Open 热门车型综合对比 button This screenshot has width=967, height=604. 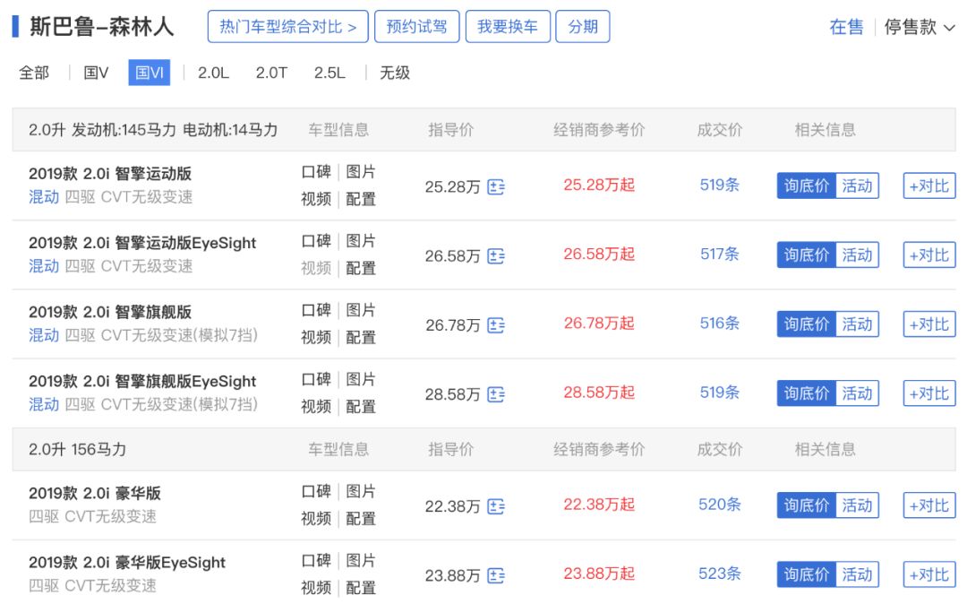[x=288, y=27]
